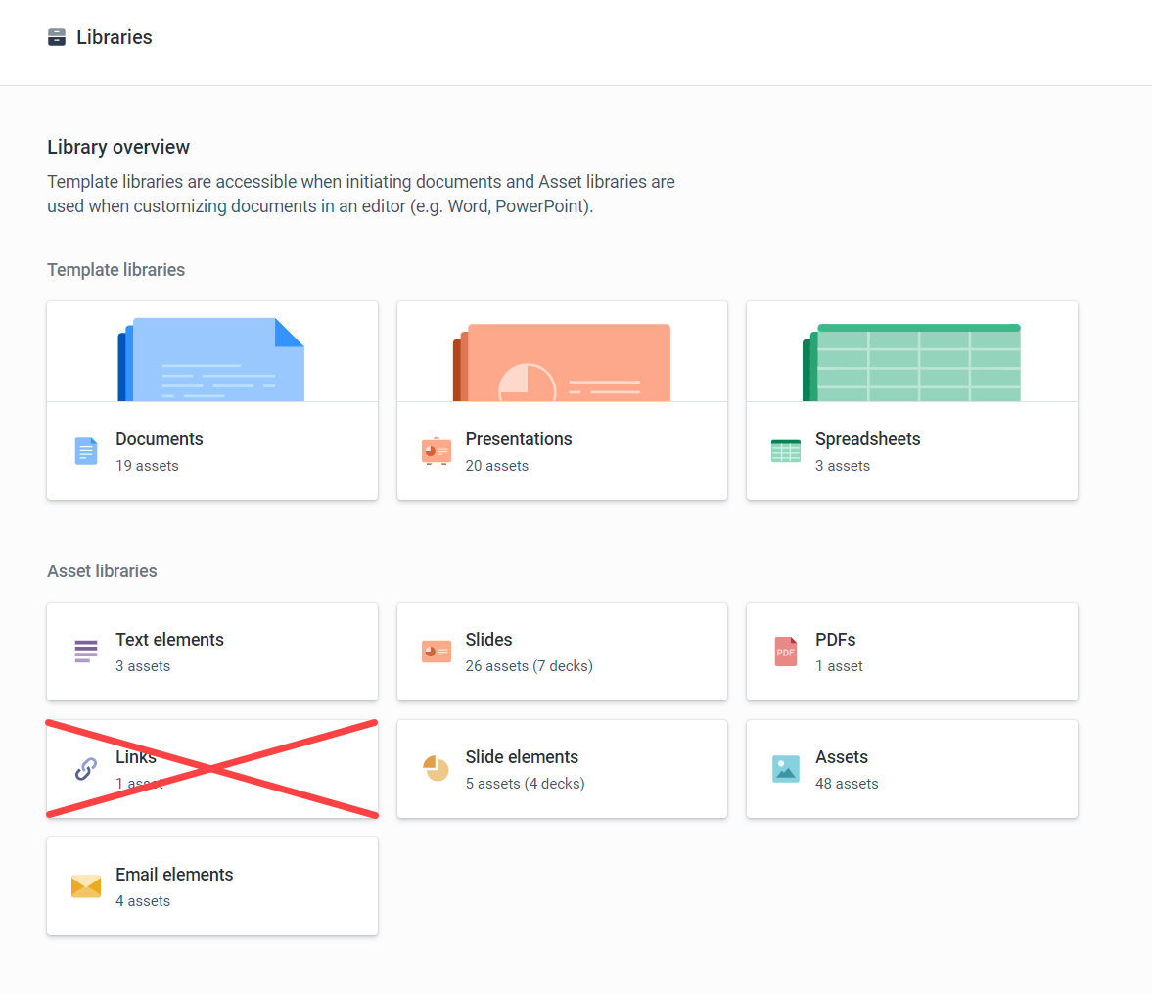Open the Text elements asset library
The image size is (1152, 994).
tap(212, 652)
